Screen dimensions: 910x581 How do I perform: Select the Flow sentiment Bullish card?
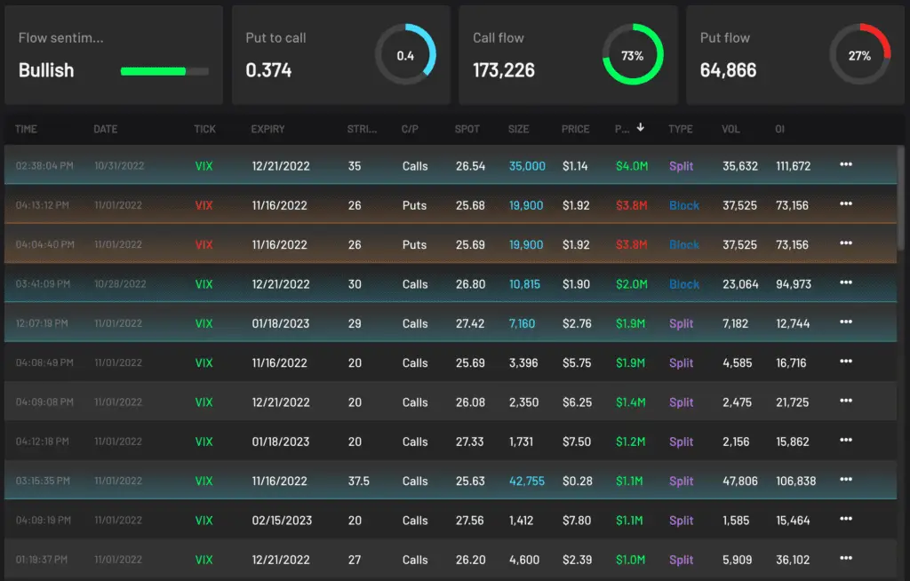[x=114, y=55]
